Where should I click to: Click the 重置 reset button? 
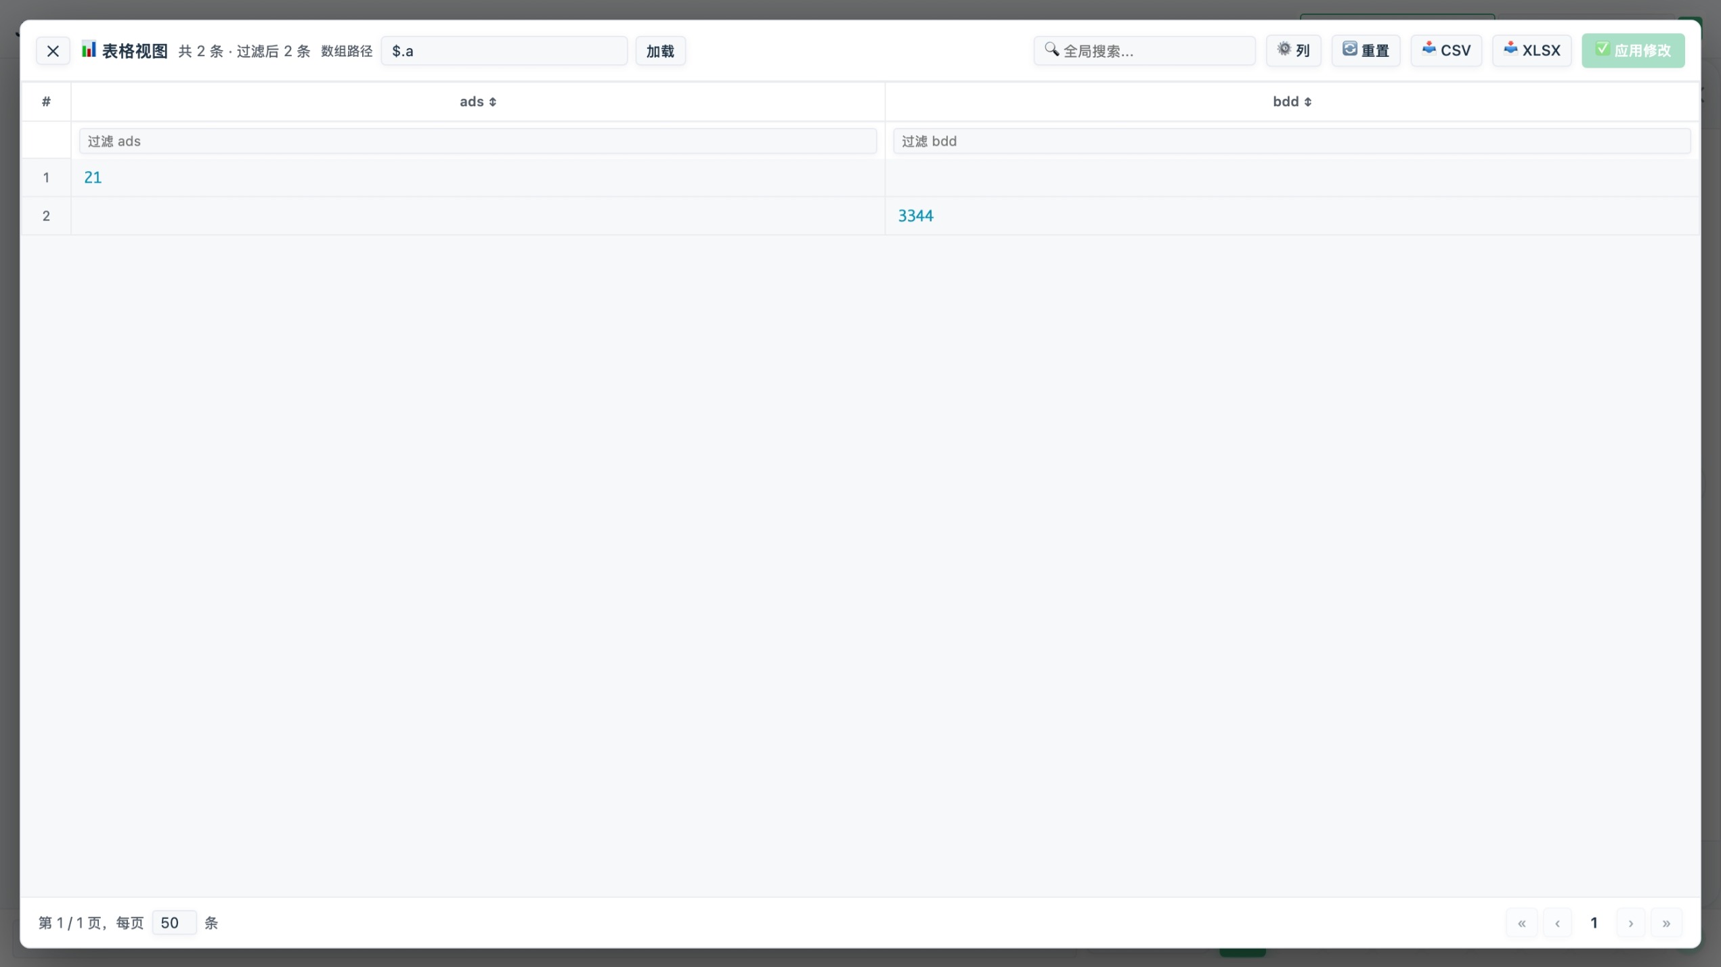(x=1366, y=51)
